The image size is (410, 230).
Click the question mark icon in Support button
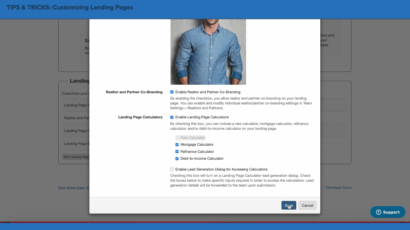click(x=378, y=212)
